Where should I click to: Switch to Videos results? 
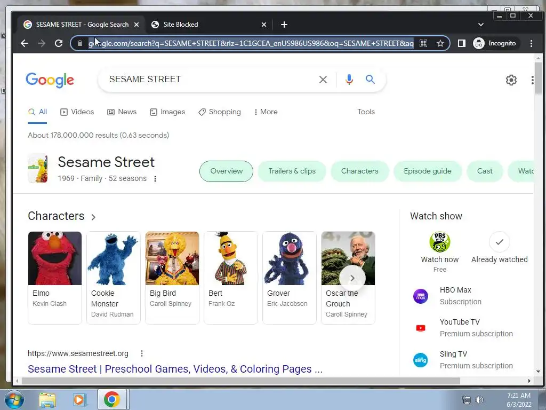click(x=77, y=112)
